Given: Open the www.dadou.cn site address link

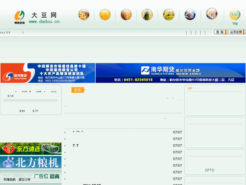Looking at the screenshot, I should point(44,22).
